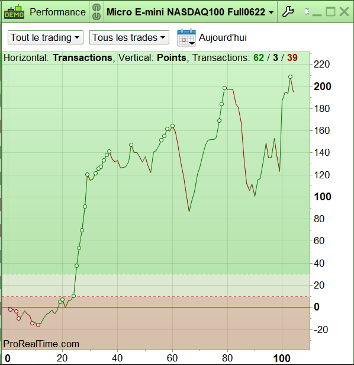The width and height of the screenshot is (354, 365).
Task: Click the green DEMO account icon
Action: (14, 12)
